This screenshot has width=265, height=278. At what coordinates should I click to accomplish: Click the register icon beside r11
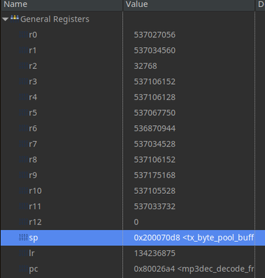tap(23, 206)
